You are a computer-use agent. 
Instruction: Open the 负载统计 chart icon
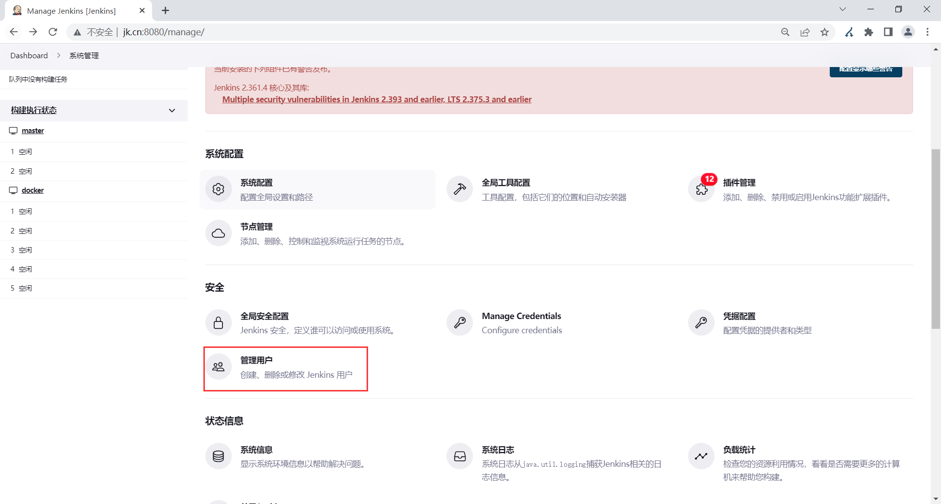coord(701,456)
